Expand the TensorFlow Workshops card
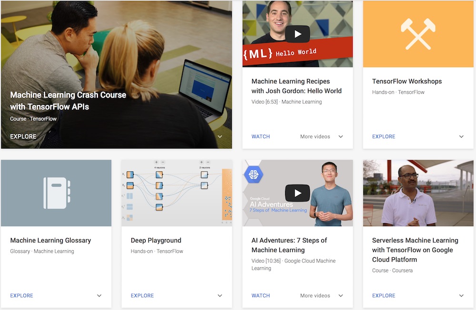The width and height of the screenshot is (476, 310). pos(461,136)
